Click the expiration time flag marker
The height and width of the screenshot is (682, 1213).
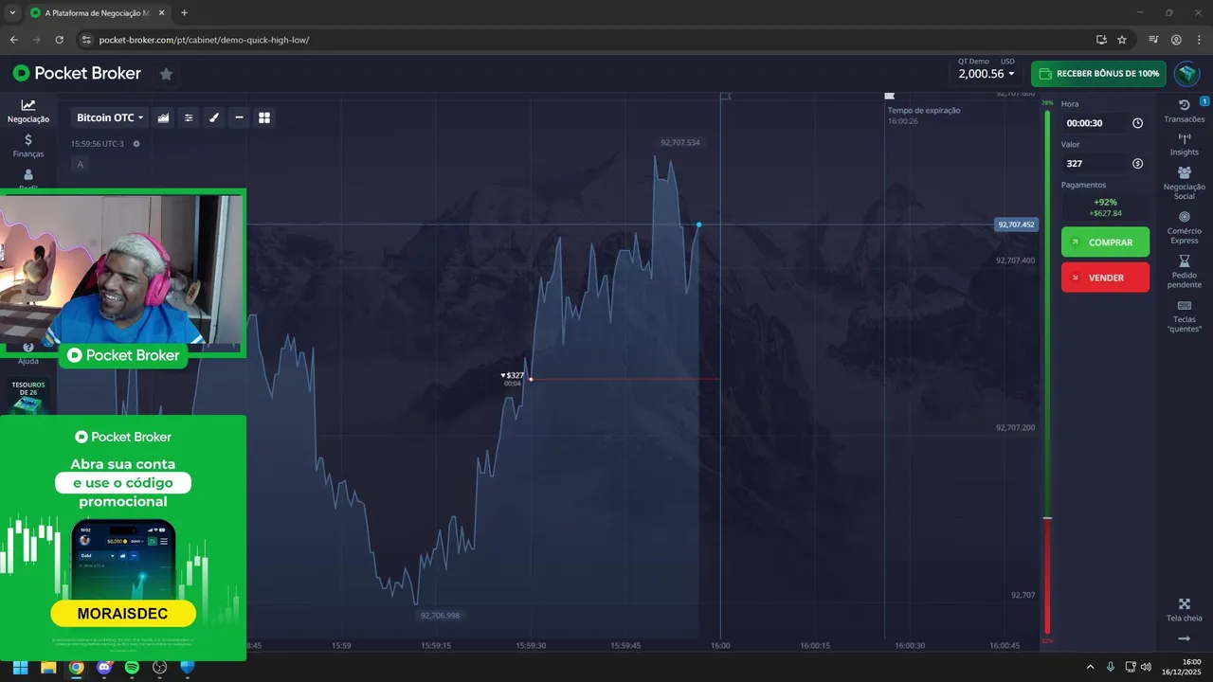pos(889,96)
